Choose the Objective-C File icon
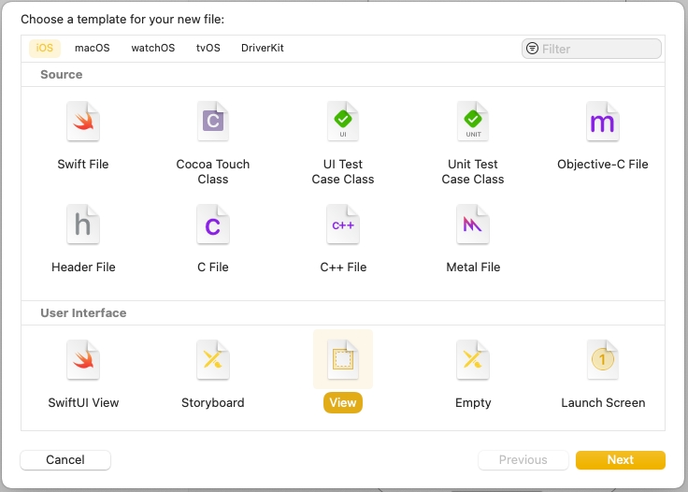The height and width of the screenshot is (492, 688). [x=602, y=123]
